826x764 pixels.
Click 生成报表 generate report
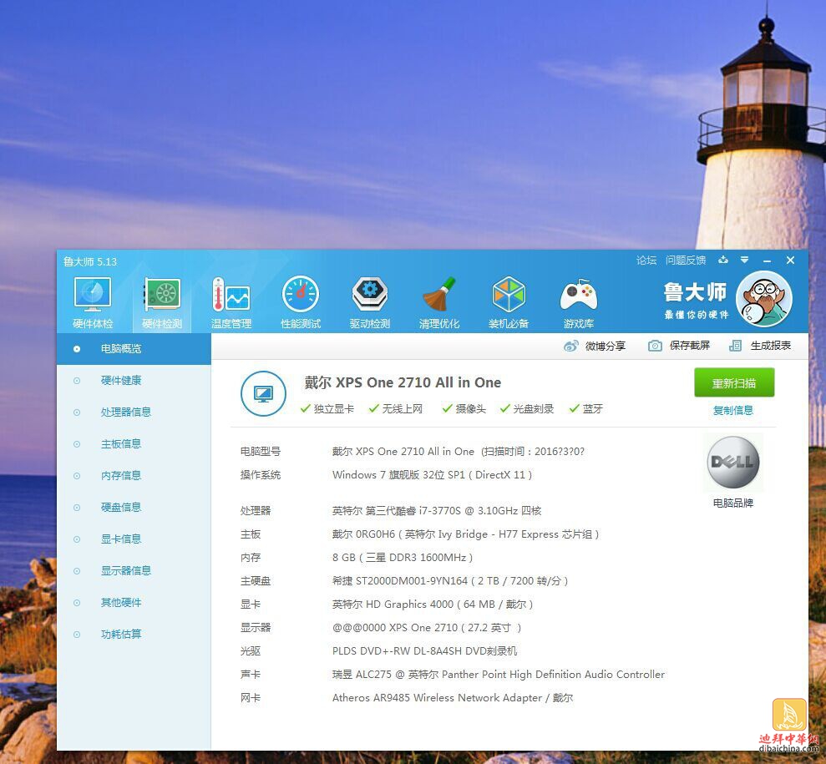(x=771, y=346)
